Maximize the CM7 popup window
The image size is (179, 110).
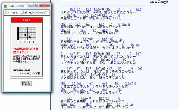tap(37, 5)
